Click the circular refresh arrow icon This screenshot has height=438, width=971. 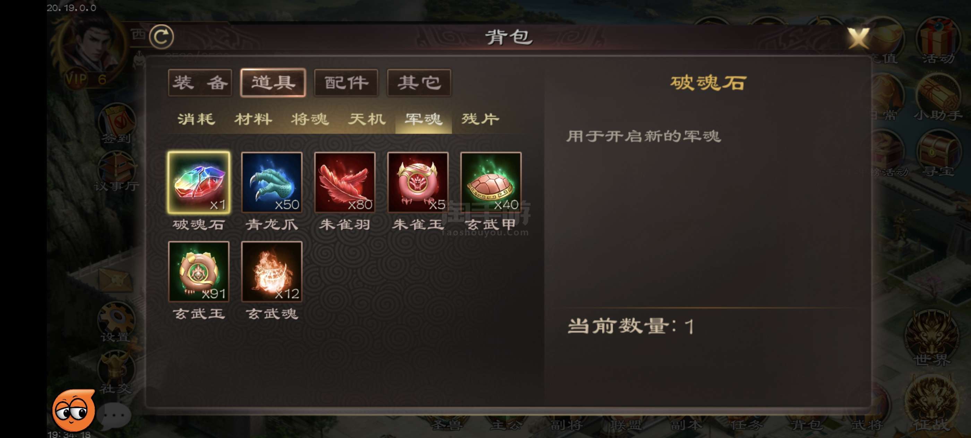coord(161,37)
